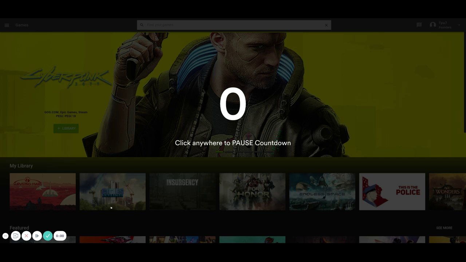Click the hero carousel progress indicator
The width and height of the screenshot is (466, 262).
tap(245, 152)
